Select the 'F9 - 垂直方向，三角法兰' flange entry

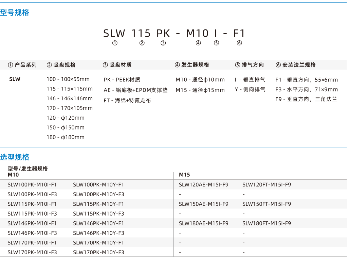coord(307,99)
